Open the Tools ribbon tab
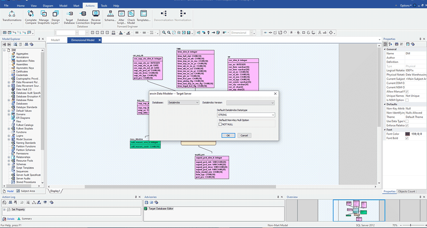The height and width of the screenshot is (228, 427). pyautogui.click(x=104, y=6)
